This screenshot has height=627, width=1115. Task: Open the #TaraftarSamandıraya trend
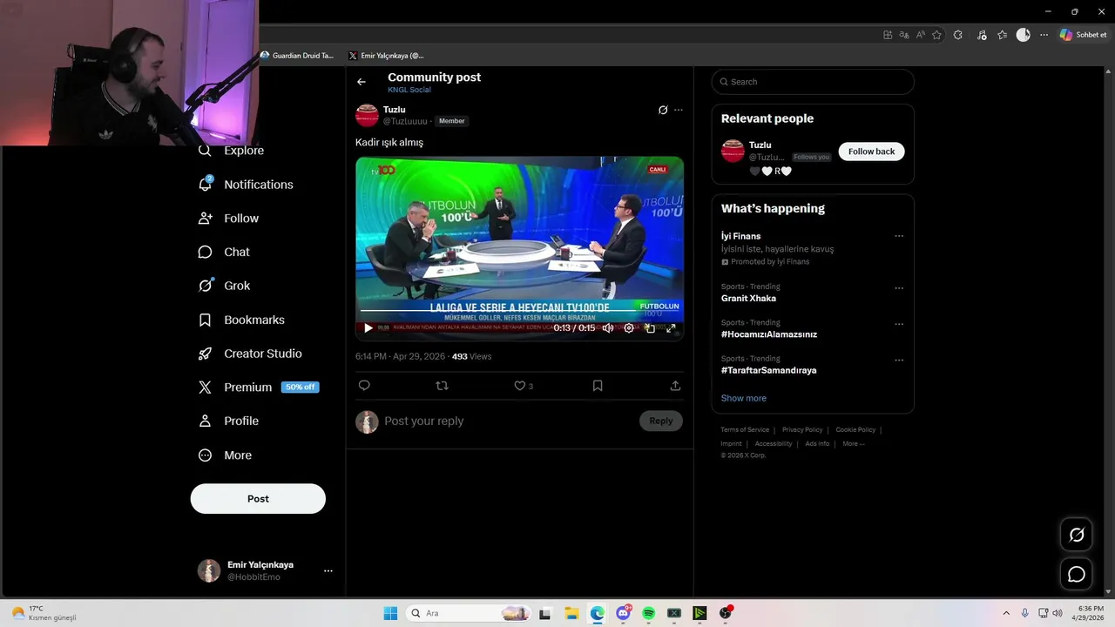[x=769, y=370]
